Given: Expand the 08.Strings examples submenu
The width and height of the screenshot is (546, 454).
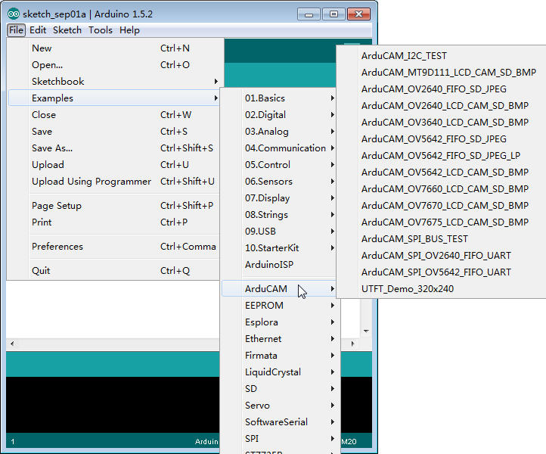Looking at the screenshot, I should click(279, 215).
